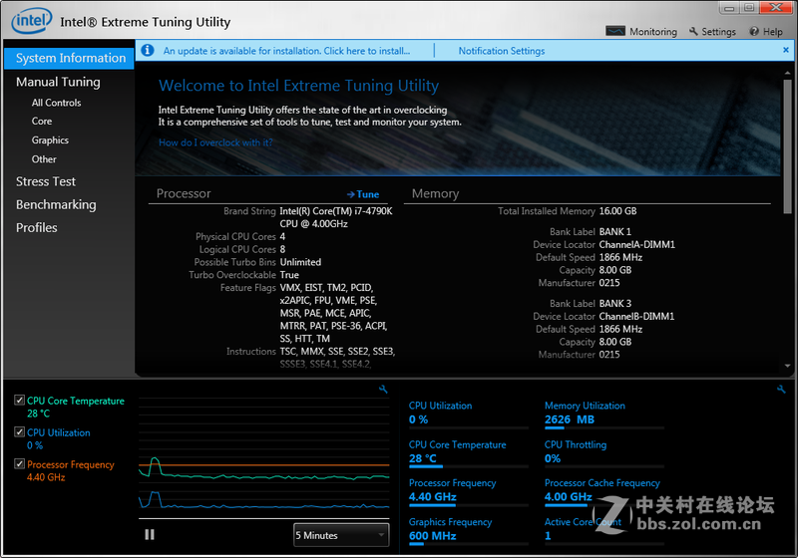
Task: Click the CPU Throttling 0% tile
Action: click(x=604, y=452)
